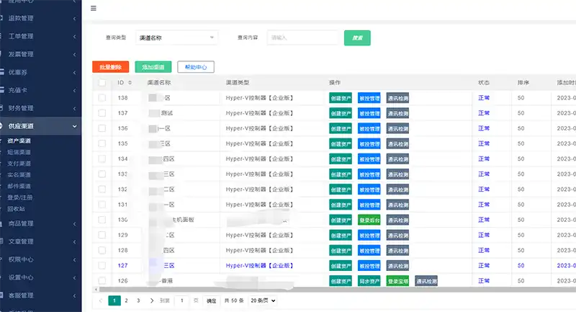Click 被控管理 for row 128
Screen dimensions: 576x312
pos(369,251)
